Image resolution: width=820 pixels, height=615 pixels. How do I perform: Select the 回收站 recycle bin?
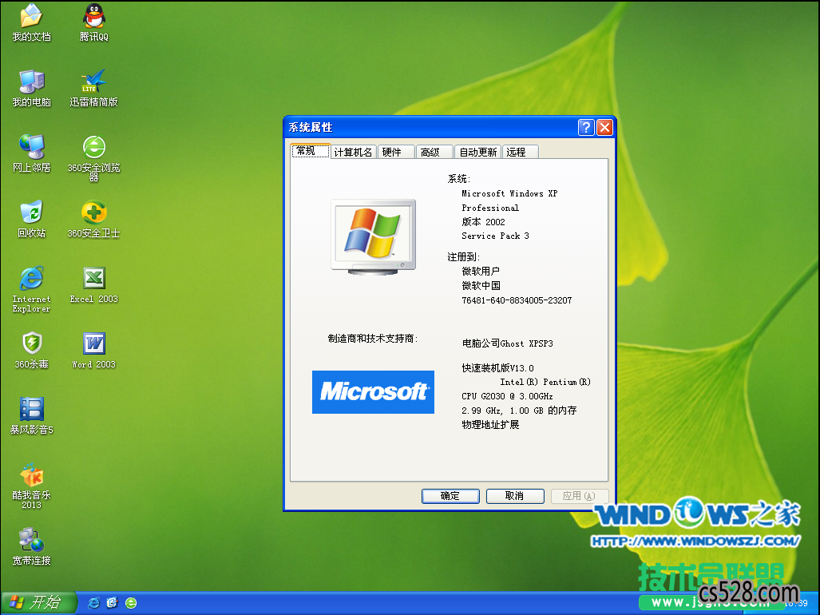31,219
